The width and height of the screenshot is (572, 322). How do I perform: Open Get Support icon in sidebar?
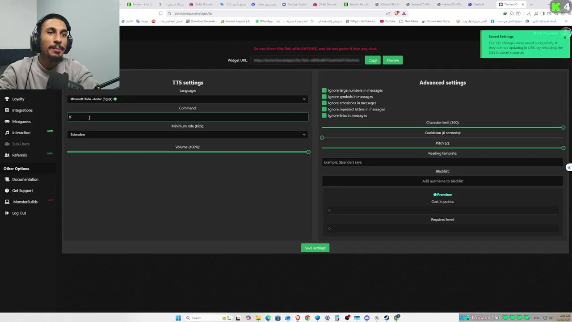coord(7,191)
